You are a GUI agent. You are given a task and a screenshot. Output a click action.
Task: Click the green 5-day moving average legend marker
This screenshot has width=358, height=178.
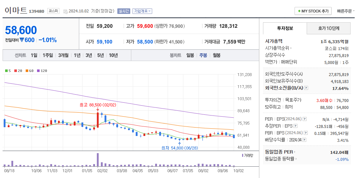tap(6, 71)
